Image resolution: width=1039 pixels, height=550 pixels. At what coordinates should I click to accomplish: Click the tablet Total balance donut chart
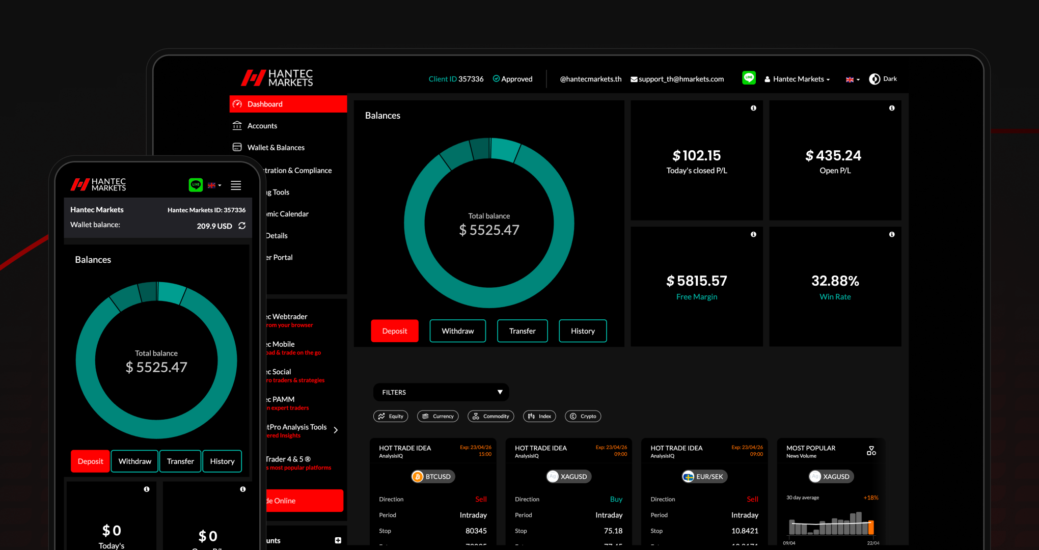point(489,223)
